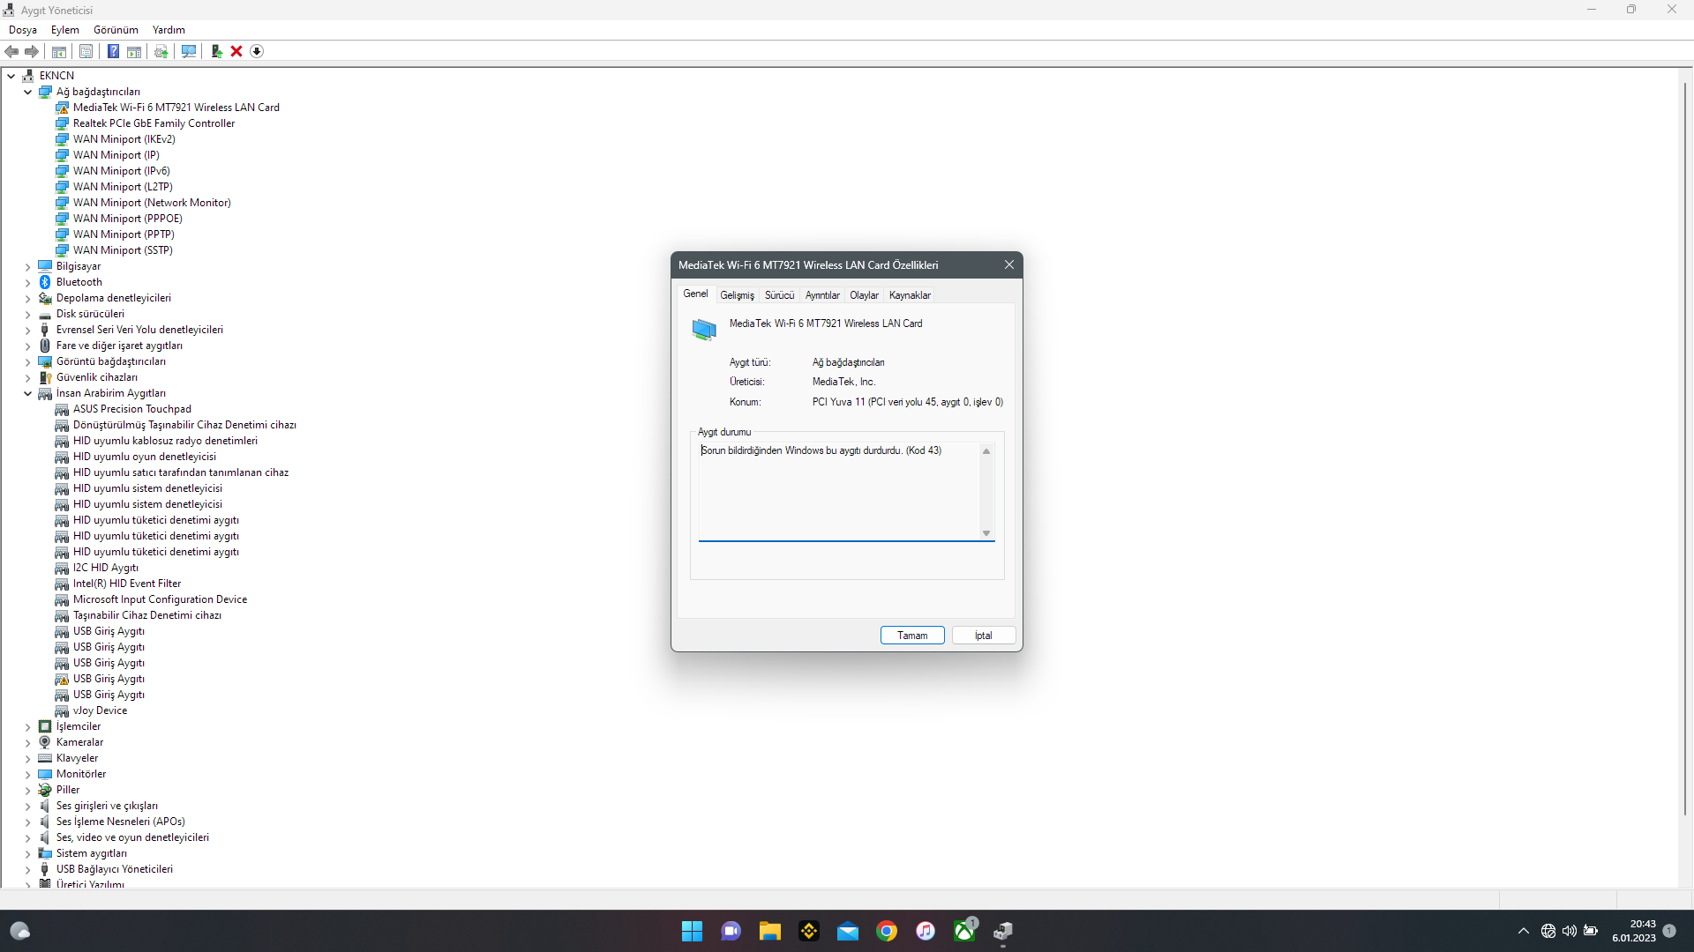
Task: Click device status scrollbar down arrow
Action: tap(986, 533)
